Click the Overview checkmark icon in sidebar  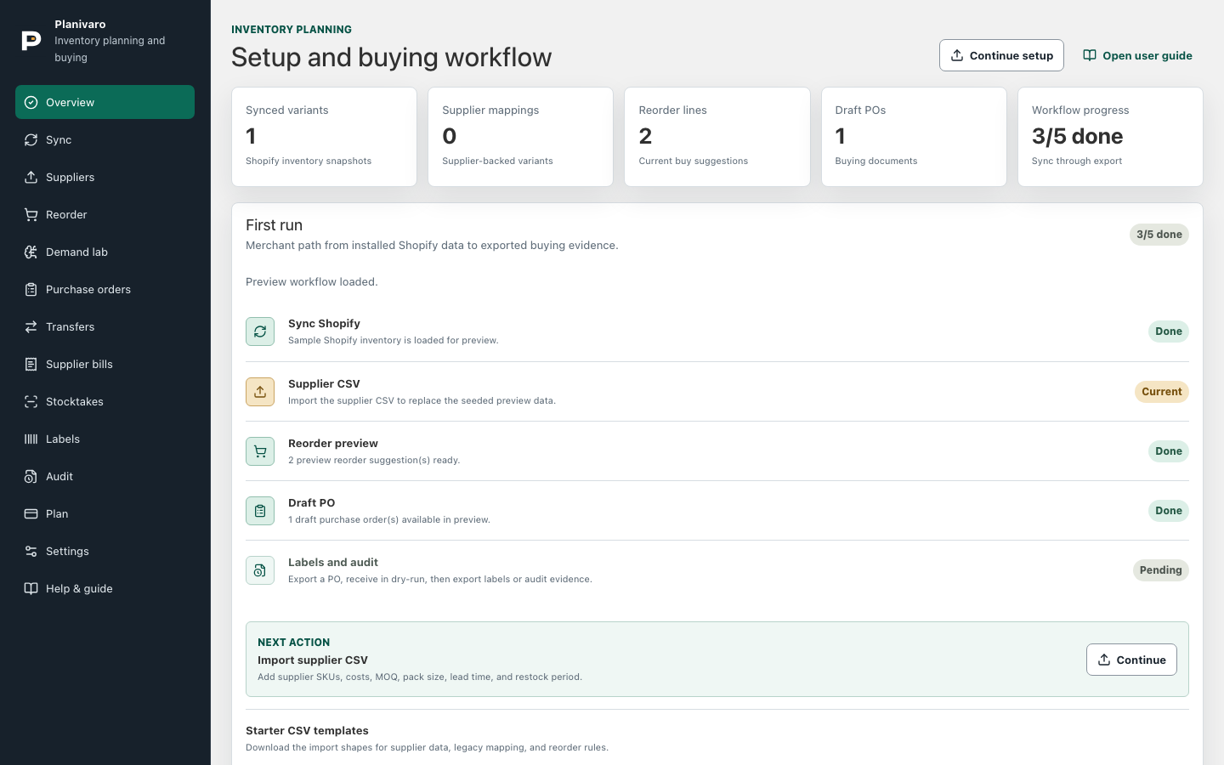click(x=31, y=102)
